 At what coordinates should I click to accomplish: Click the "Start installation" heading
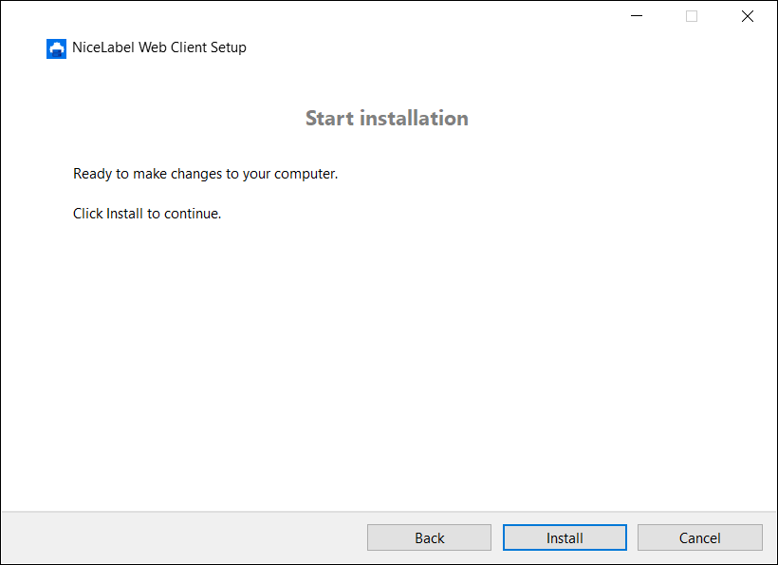click(x=387, y=118)
